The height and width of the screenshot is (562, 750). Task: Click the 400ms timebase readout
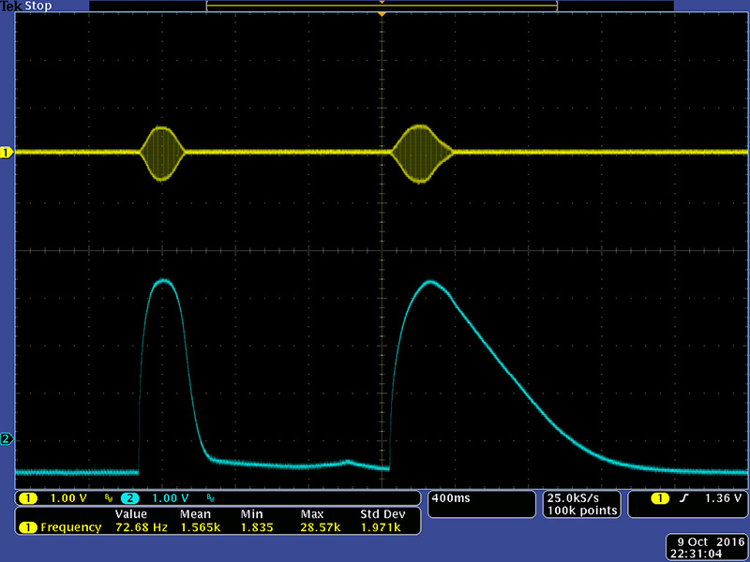451,498
